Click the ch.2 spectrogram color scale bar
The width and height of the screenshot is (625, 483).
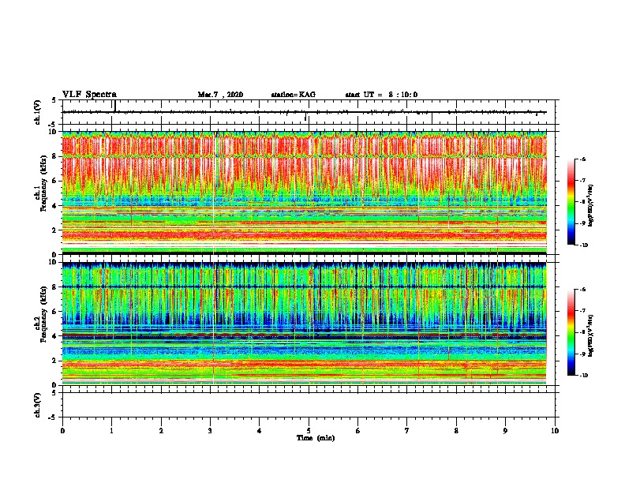tap(571, 332)
